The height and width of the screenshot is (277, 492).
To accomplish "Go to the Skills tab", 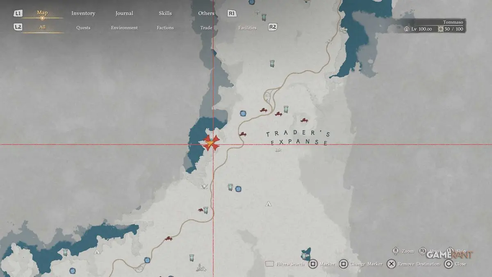I will 165,13.
